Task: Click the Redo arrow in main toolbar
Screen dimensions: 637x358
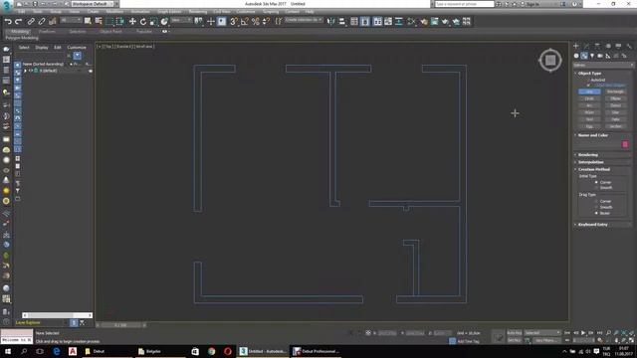Action: [18, 22]
